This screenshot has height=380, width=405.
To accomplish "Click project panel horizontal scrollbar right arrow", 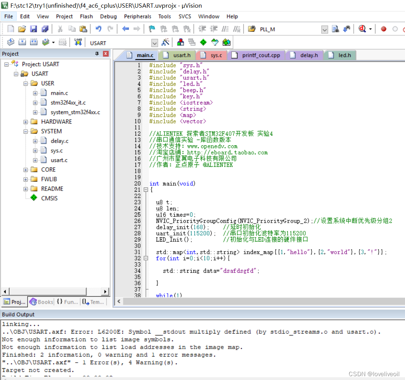I will click(x=105, y=291).
